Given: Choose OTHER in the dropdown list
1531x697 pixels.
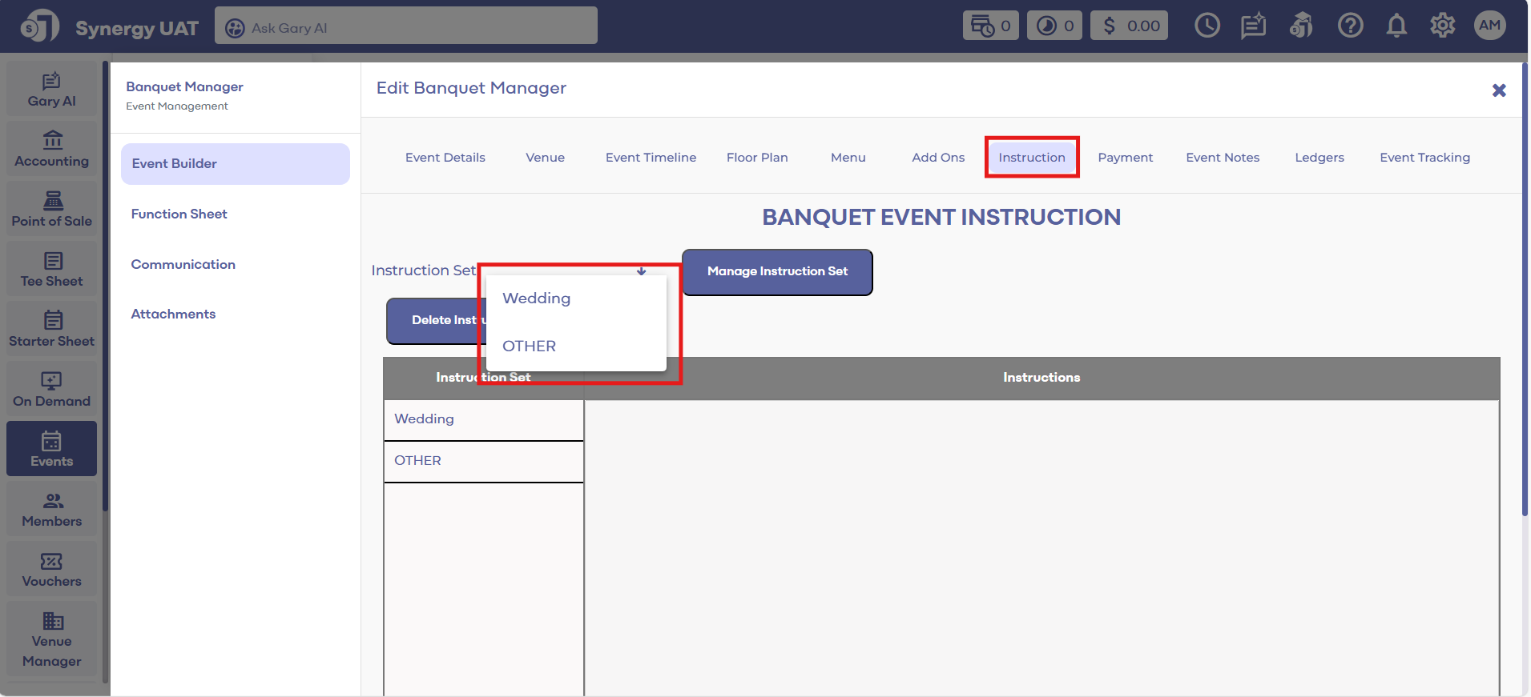Looking at the screenshot, I should point(529,346).
